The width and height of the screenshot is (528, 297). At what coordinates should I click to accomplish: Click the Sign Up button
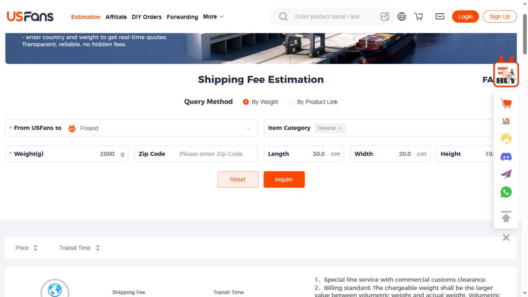point(500,17)
